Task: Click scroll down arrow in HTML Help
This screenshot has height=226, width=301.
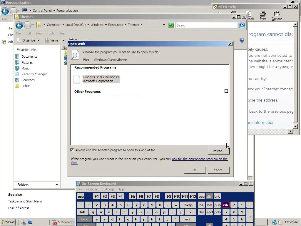Action: point(295,127)
